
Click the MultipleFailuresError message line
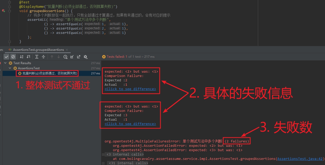pyautogui.click(x=177, y=141)
